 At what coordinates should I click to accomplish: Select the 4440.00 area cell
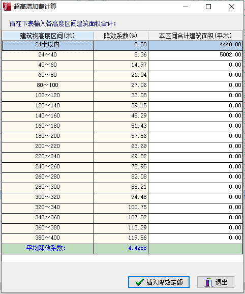tap(195, 45)
